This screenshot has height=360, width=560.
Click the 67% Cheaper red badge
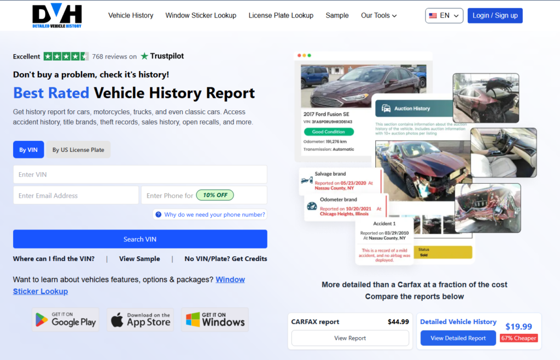[518, 338]
